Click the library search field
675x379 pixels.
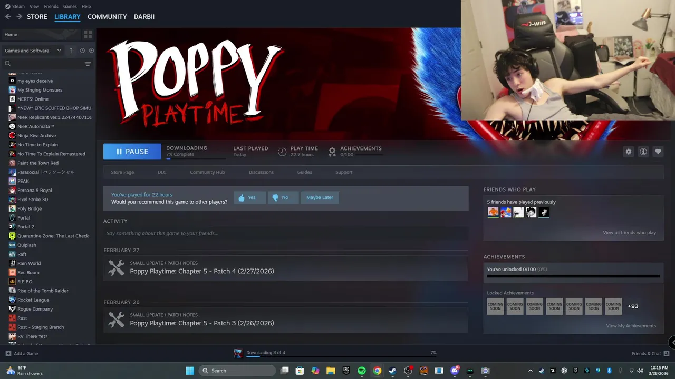pos(42,64)
